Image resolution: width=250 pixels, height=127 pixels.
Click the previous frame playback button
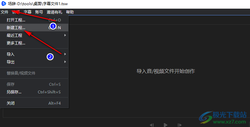click(x=152, y=125)
